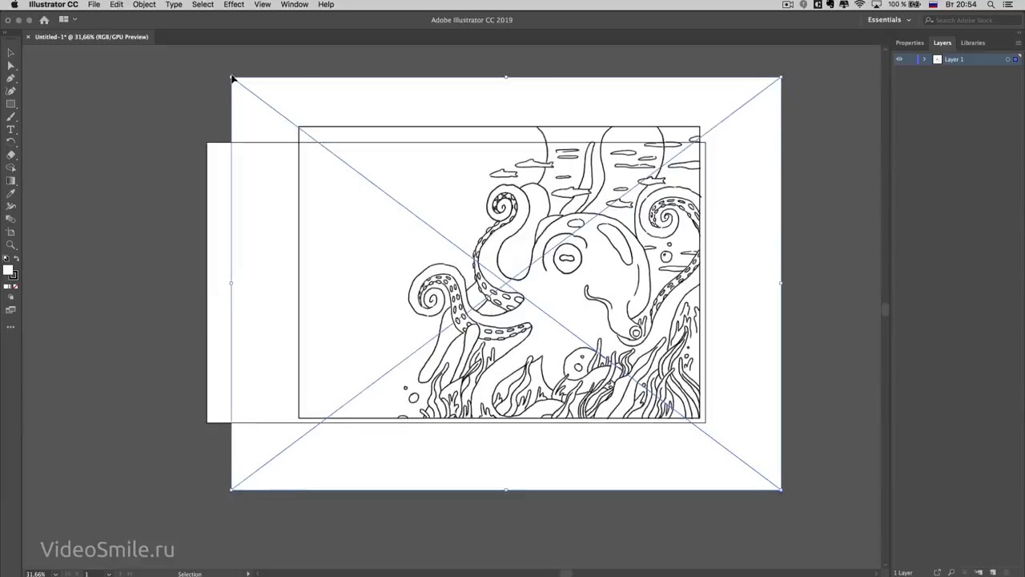Select the Rotate tool
Screen dimensions: 1025x577
point(10,143)
